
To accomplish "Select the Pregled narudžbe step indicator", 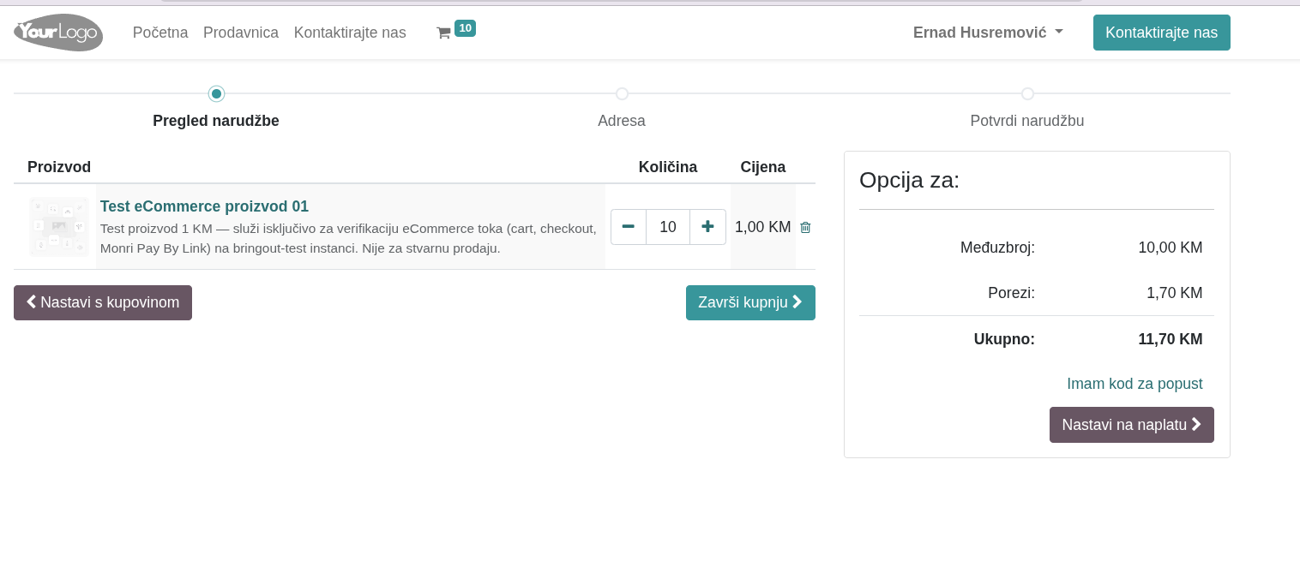I will 216,94.
